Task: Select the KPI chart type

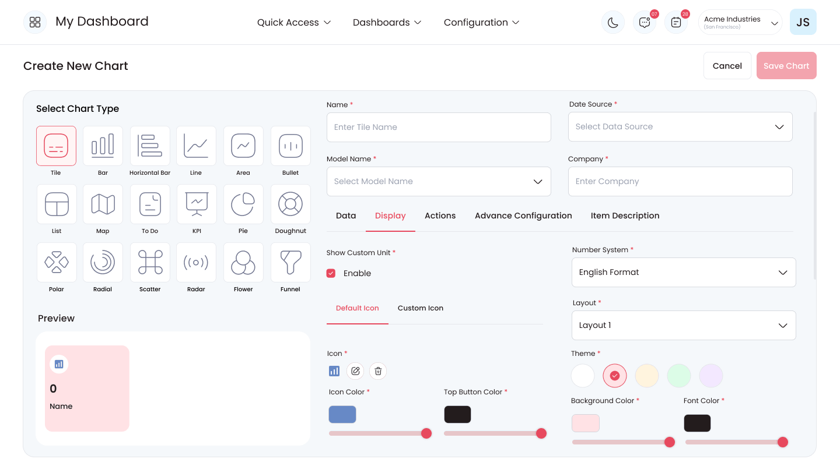Action: [196, 204]
